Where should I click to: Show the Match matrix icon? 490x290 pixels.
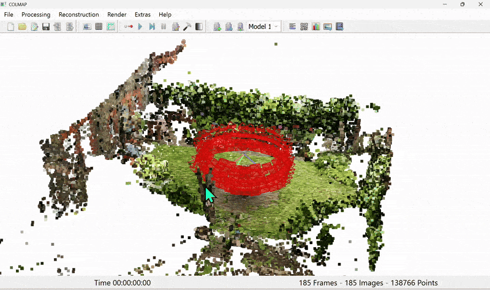[x=304, y=27]
